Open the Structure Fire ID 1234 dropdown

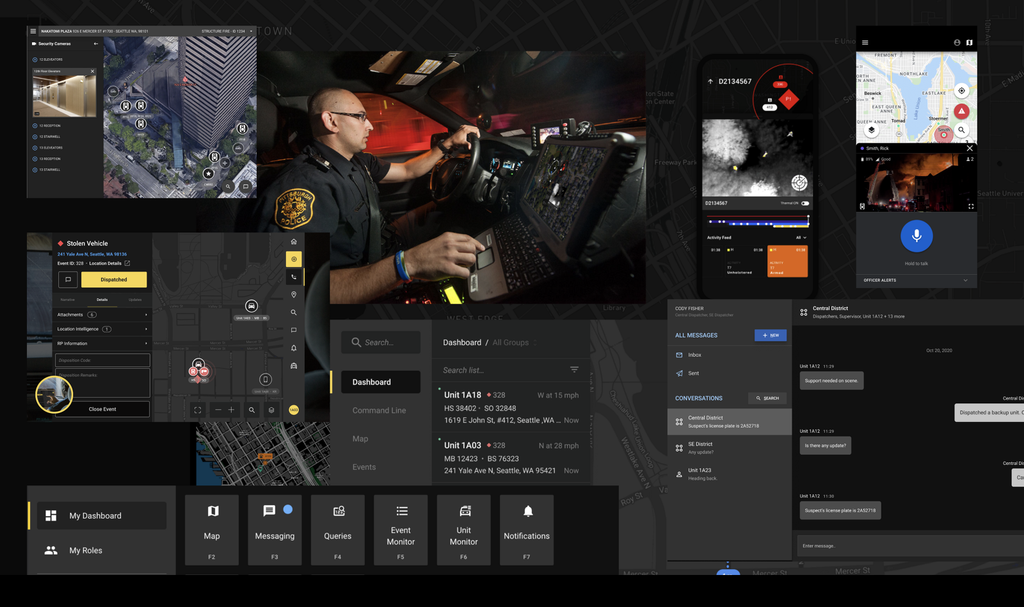pos(251,31)
